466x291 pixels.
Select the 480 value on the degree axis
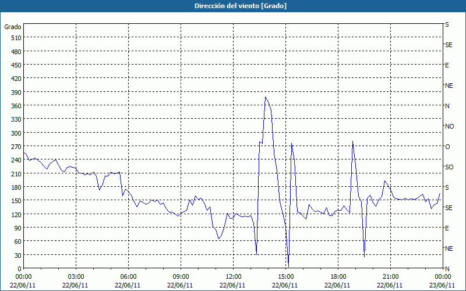point(17,52)
